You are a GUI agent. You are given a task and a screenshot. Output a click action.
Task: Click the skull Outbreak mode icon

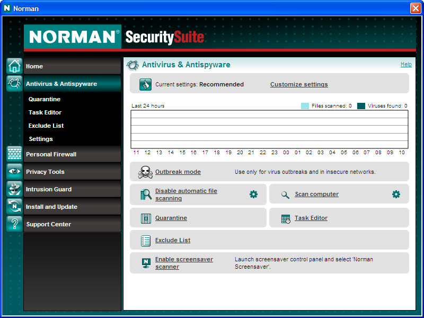pos(145,172)
